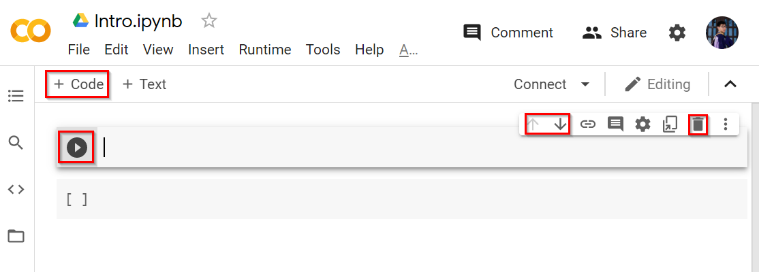The image size is (759, 272).
Task: Open find and replace search sidebar
Action: tap(16, 143)
